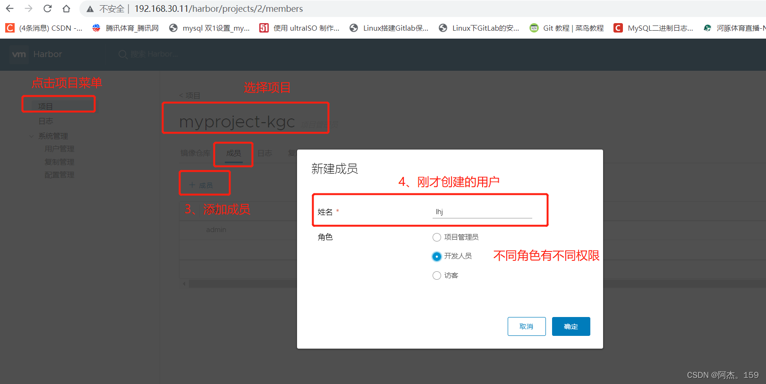Open MySQL二进制日志 bookmark

tap(654, 28)
